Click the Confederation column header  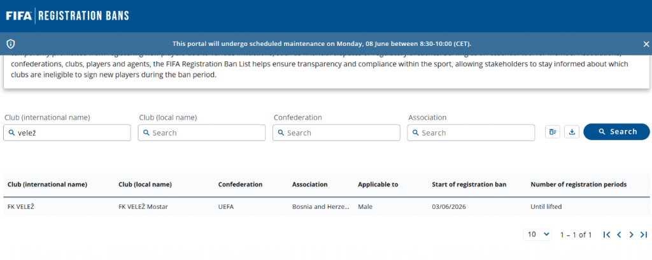tap(240, 184)
